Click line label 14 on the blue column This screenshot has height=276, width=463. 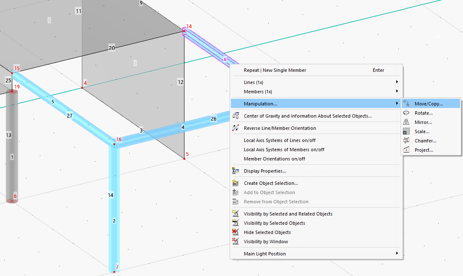point(110,195)
